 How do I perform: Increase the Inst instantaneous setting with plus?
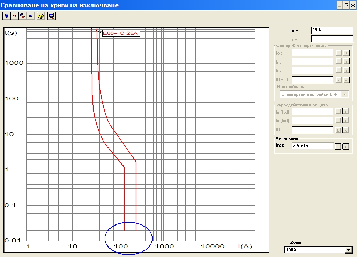tap(346, 147)
